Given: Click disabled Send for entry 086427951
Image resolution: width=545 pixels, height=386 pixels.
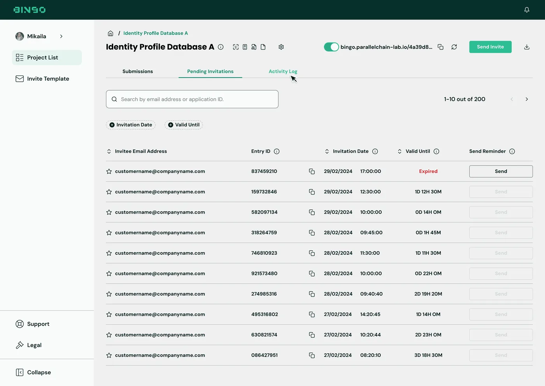Looking at the screenshot, I should click(501, 355).
